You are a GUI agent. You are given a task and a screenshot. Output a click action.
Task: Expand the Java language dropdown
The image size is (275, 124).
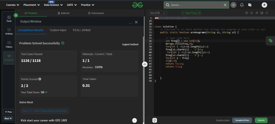point(158,13)
